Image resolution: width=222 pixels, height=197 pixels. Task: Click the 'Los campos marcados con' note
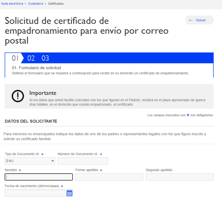point(180,115)
